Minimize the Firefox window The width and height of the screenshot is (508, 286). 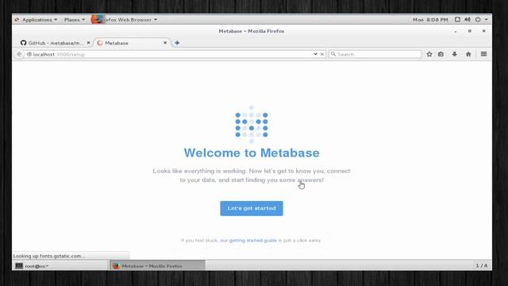(x=456, y=31)
